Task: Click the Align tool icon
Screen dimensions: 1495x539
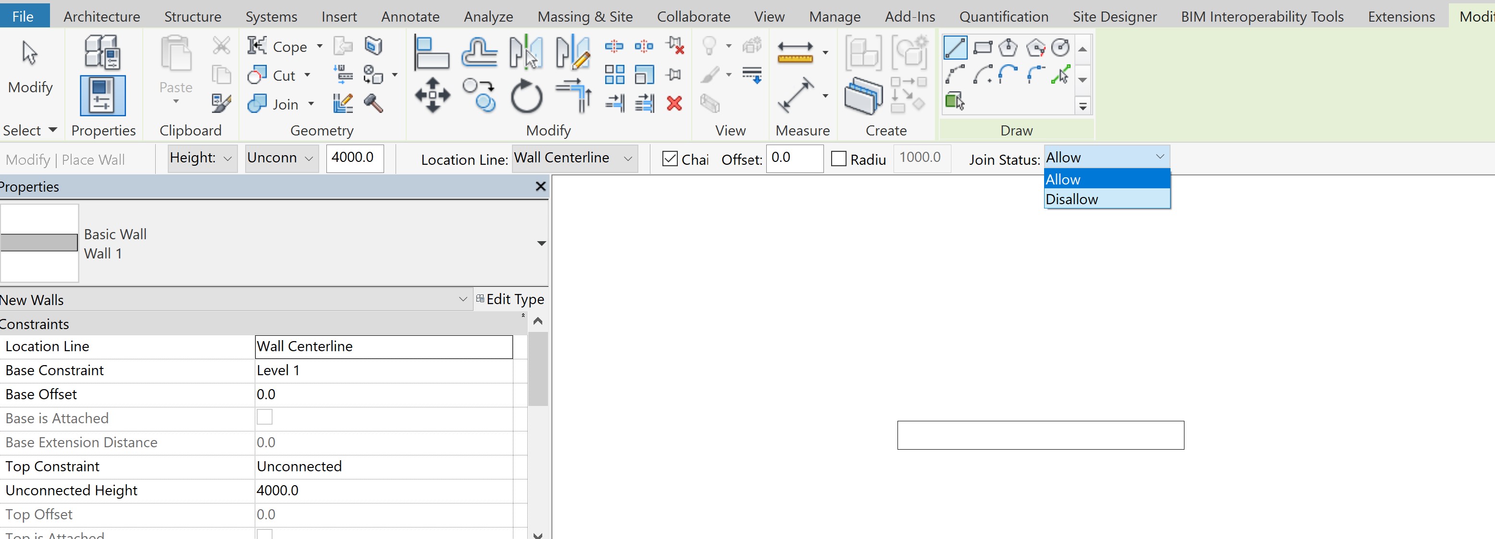Action: [432, 52]
